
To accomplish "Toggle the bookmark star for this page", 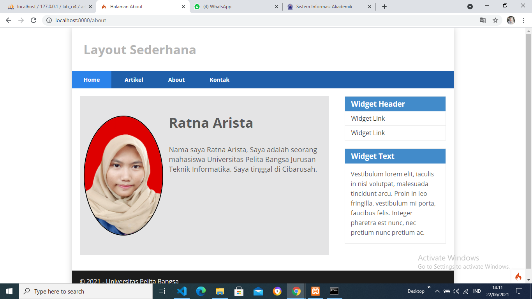I will click(495, 20).
